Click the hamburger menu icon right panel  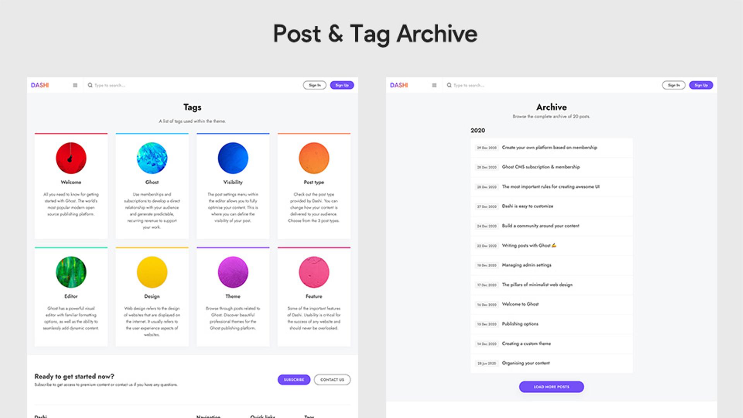point(434,85)
